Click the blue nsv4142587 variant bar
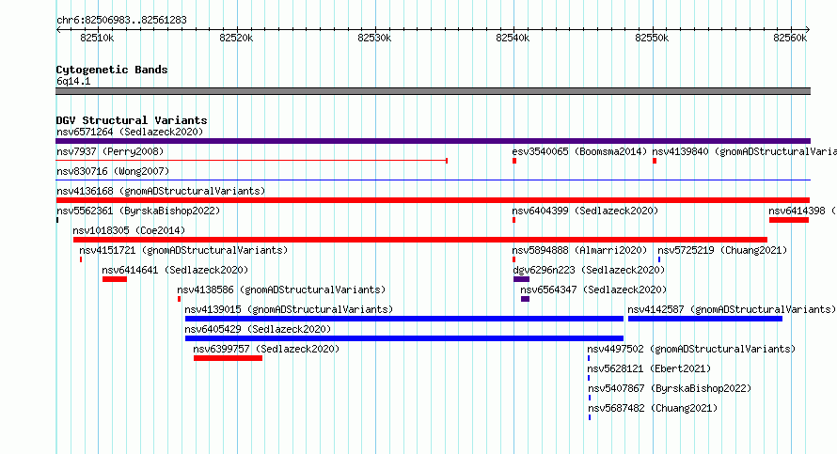 (705, 319)
